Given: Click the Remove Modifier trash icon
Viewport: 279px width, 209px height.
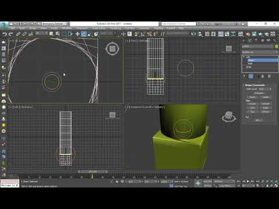Looking at the screenshot, I should (263, 77).
